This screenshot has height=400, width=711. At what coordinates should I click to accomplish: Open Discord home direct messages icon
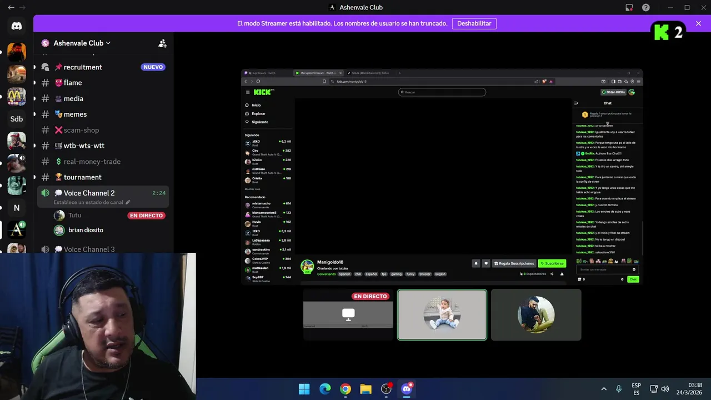tap(17, 26)
